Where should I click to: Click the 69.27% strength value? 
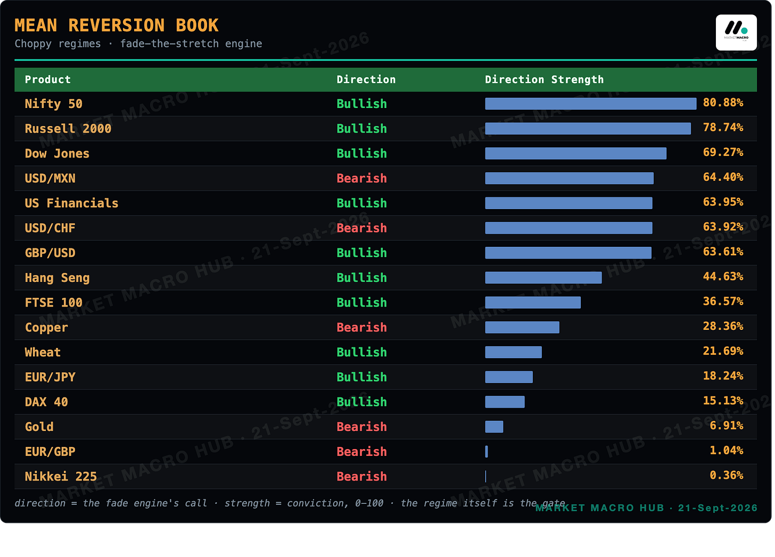(x=723, y=152)
